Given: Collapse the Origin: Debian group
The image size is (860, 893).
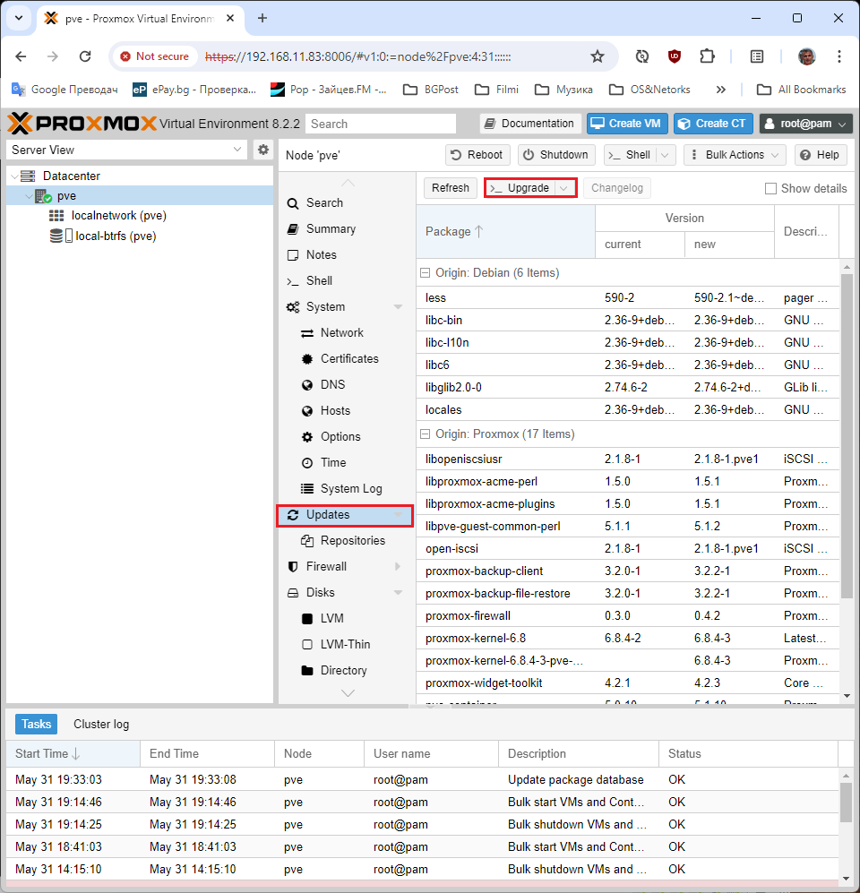Looking at the screenshot, I should click(425, 273).
